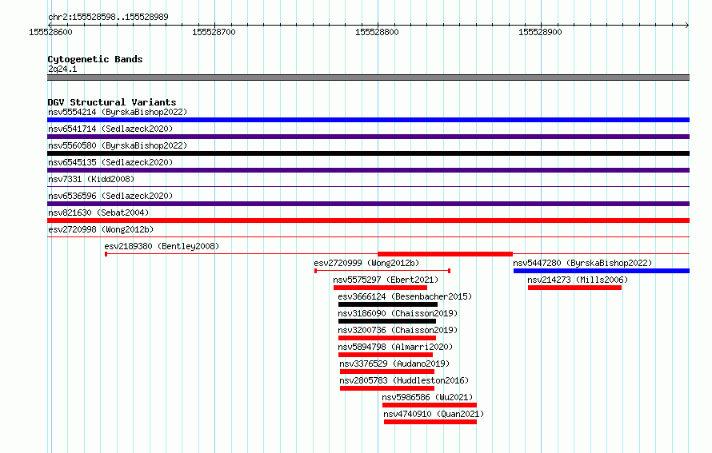The height and width of the screenshot is (453, 712).
Task: Select the red nsv3376529 variant bar
Action: (387, 372)
